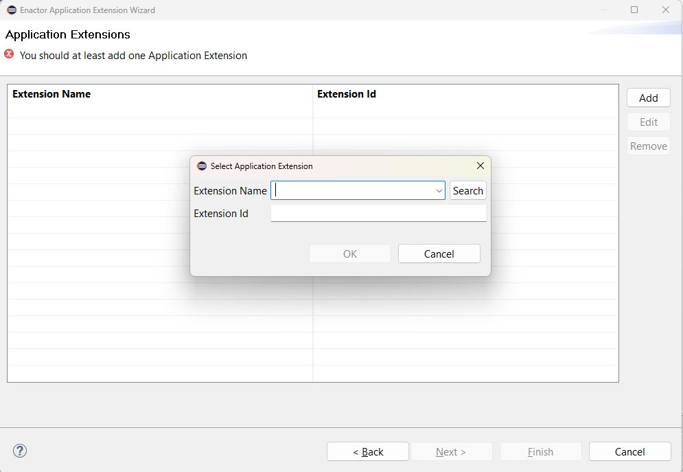Viewport: 683px width, 472px height.
Task: Click the Eclipse icon in wizard title bar
Action: [x=12, y=10]
